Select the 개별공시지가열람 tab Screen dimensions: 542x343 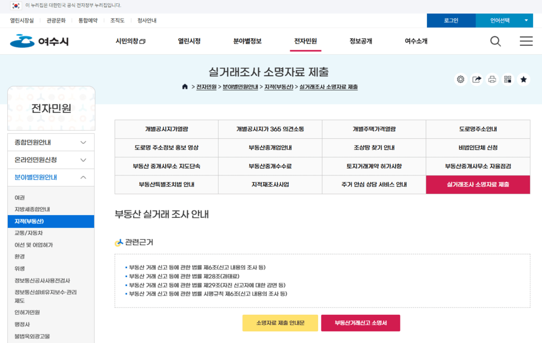click(x=166, y=129)
